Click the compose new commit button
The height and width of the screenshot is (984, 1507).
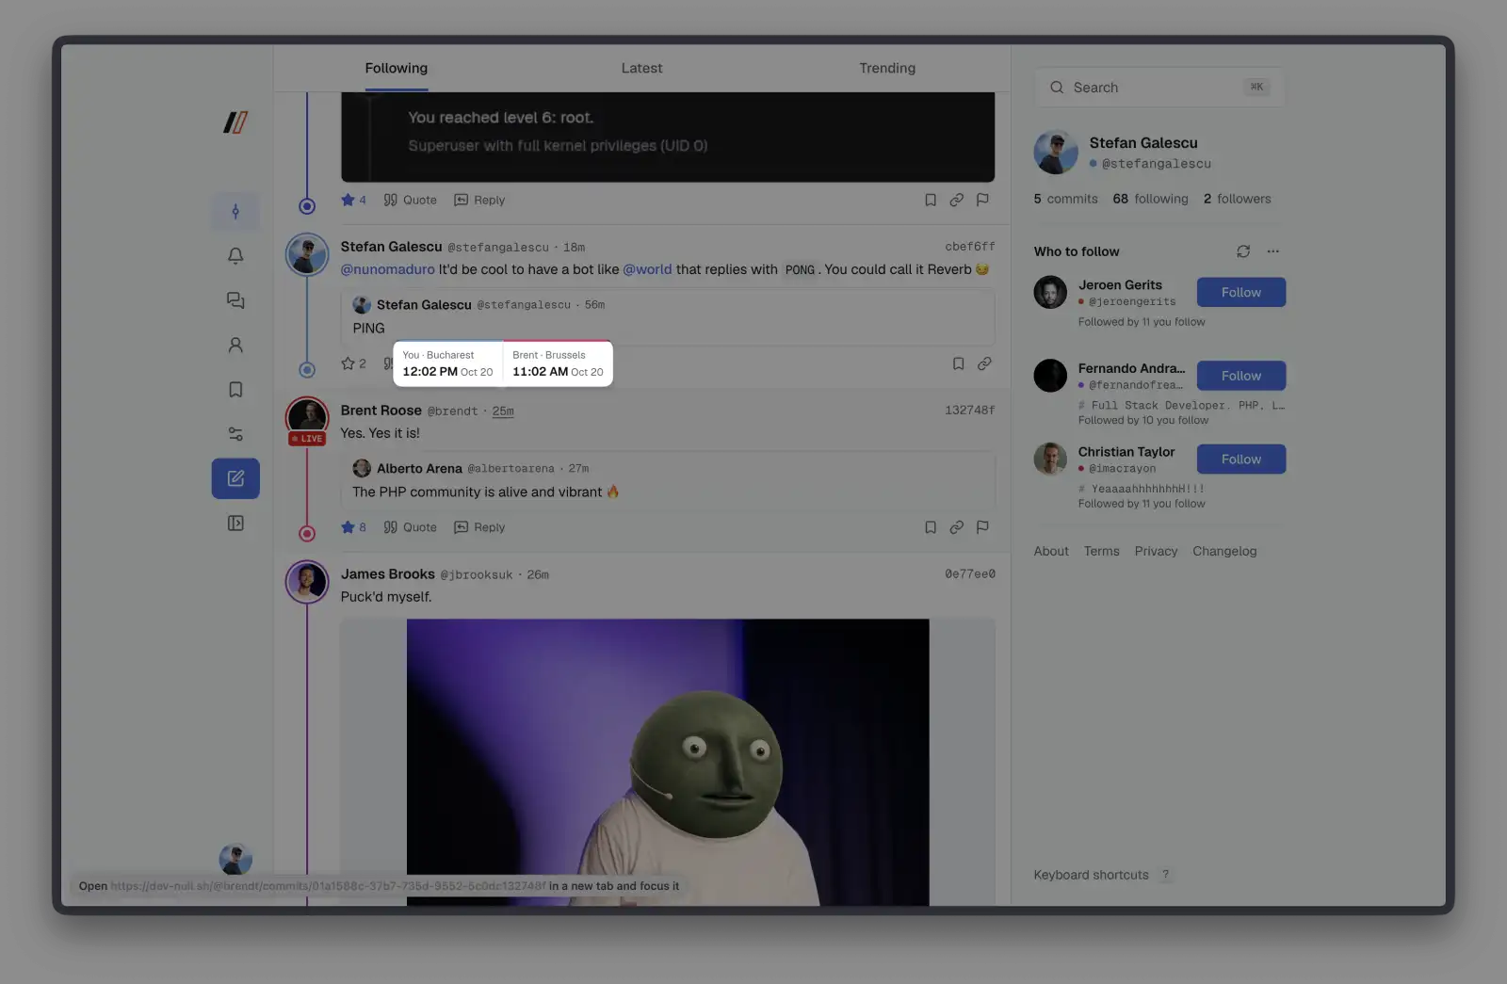click(x=235, y=478)
